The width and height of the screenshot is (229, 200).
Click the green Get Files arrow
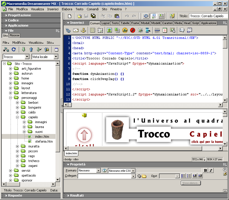tap(24, 50)
